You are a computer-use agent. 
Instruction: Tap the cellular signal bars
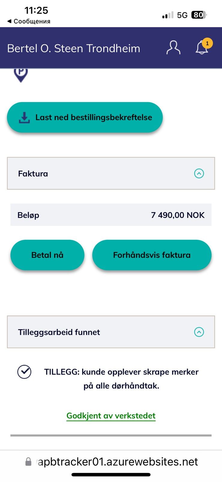pos(168,15)
